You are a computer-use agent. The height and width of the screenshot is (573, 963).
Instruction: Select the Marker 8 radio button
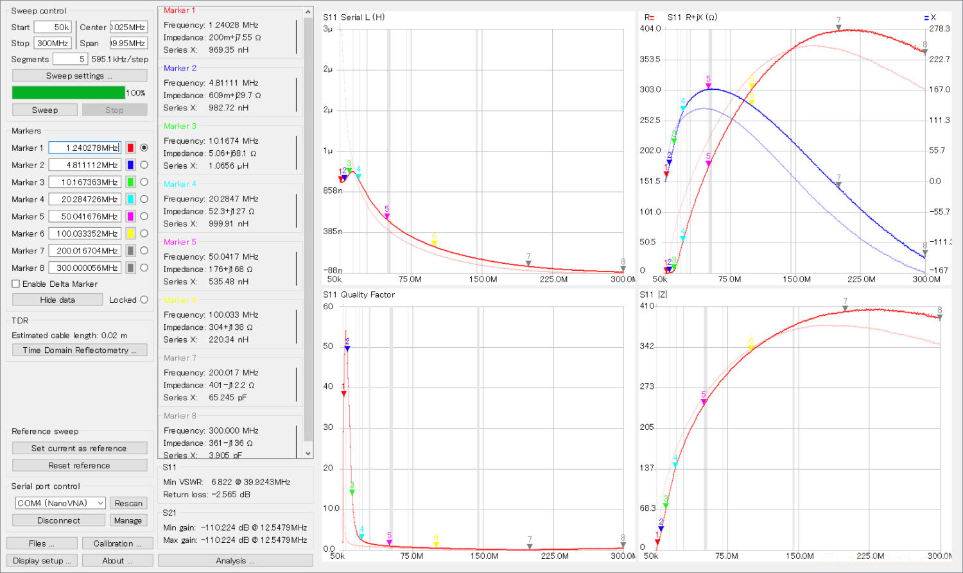(144, 268)
